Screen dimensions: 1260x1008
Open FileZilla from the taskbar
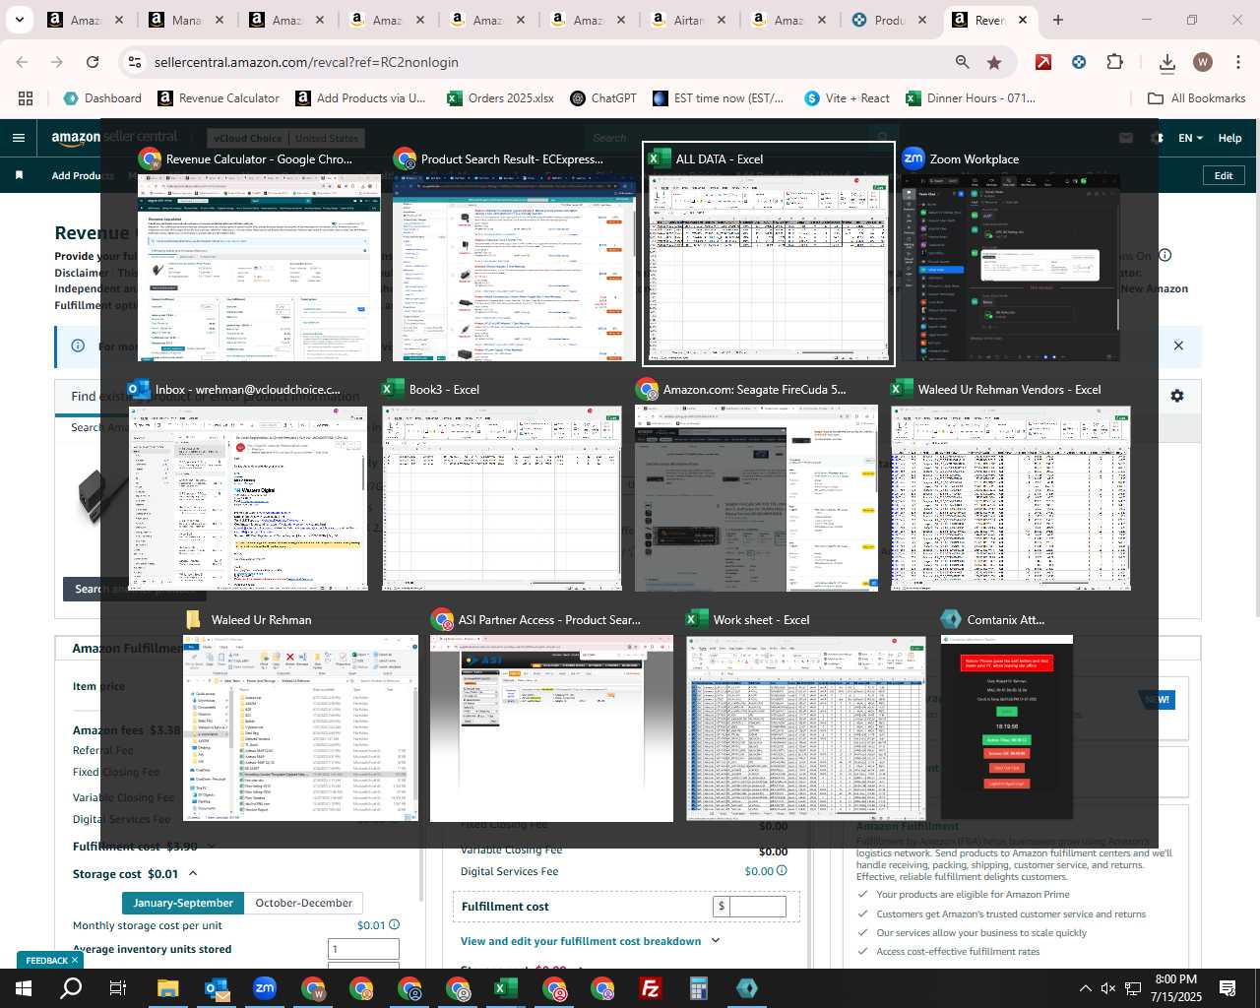pos(651,988)
